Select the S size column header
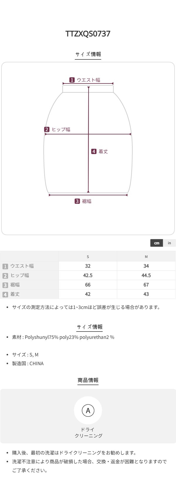 click(x=88, y=257)
